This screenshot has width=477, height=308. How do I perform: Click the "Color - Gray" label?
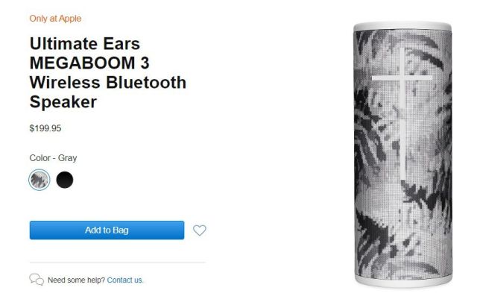(x=53, y=158)
